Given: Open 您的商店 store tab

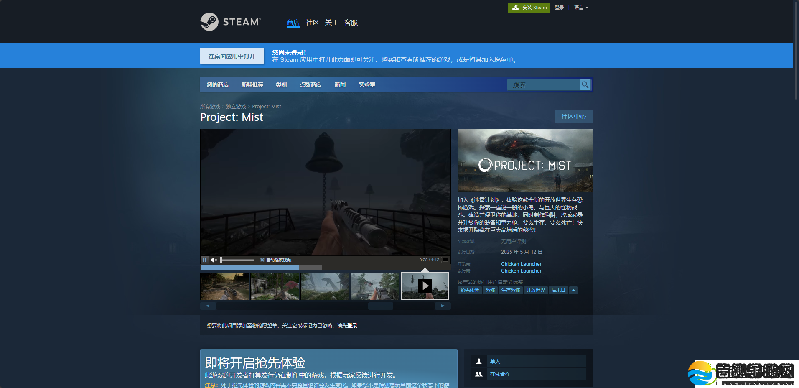Looking at the screenshot, I should point(218,84).
